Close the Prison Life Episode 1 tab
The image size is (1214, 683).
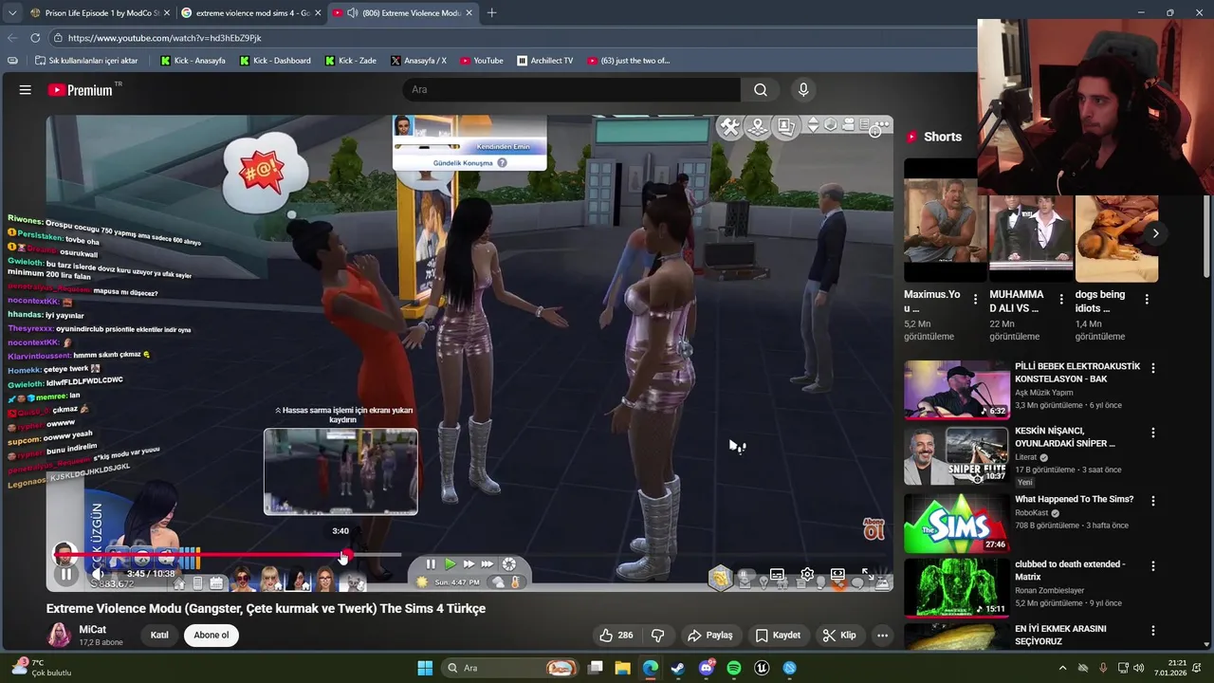(166, 13)
